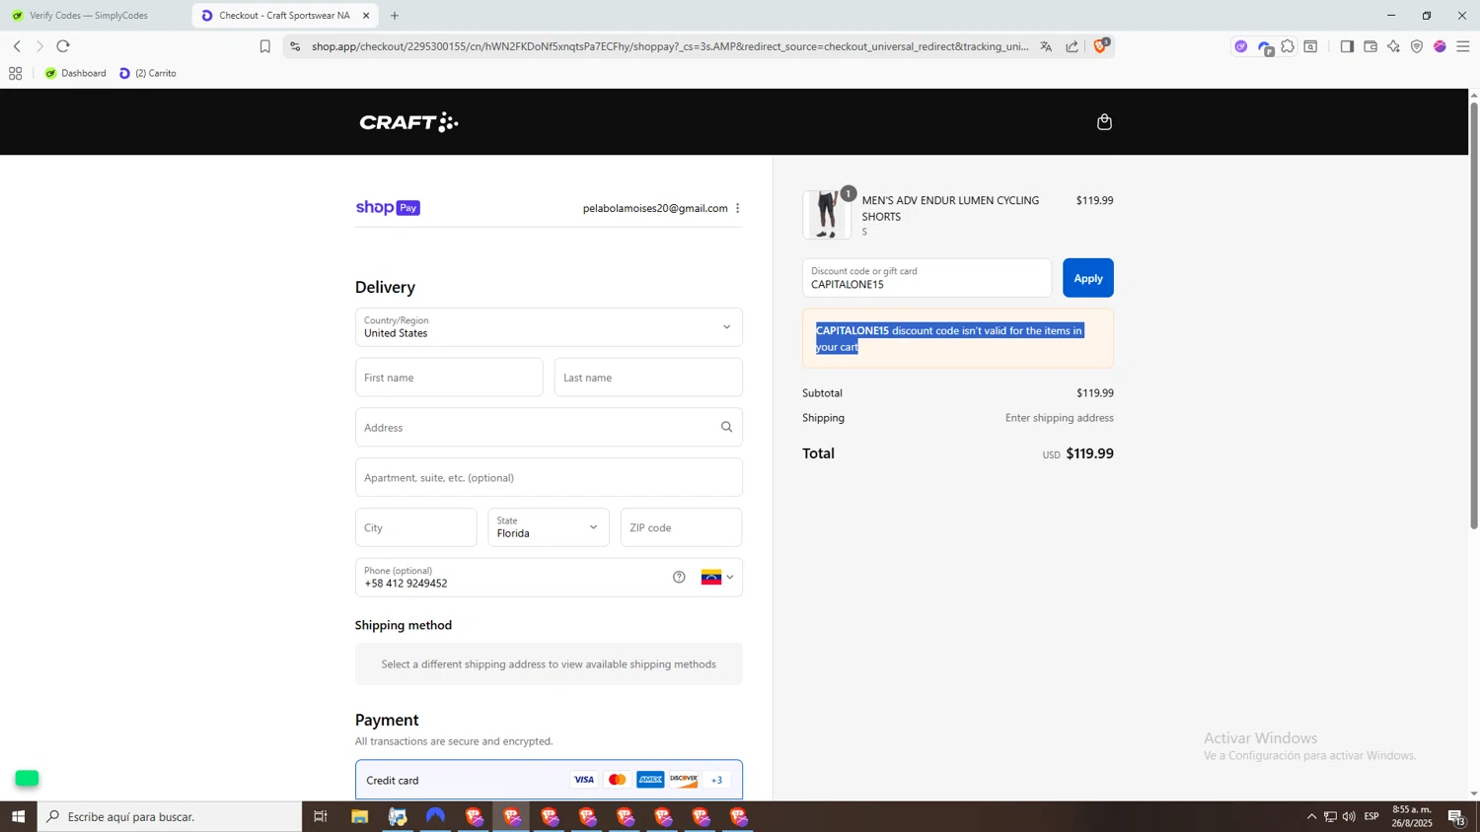Open Leo AI sparkle icon
The height and width of the screenshot is (832, 1480).
click(1393, 46)
